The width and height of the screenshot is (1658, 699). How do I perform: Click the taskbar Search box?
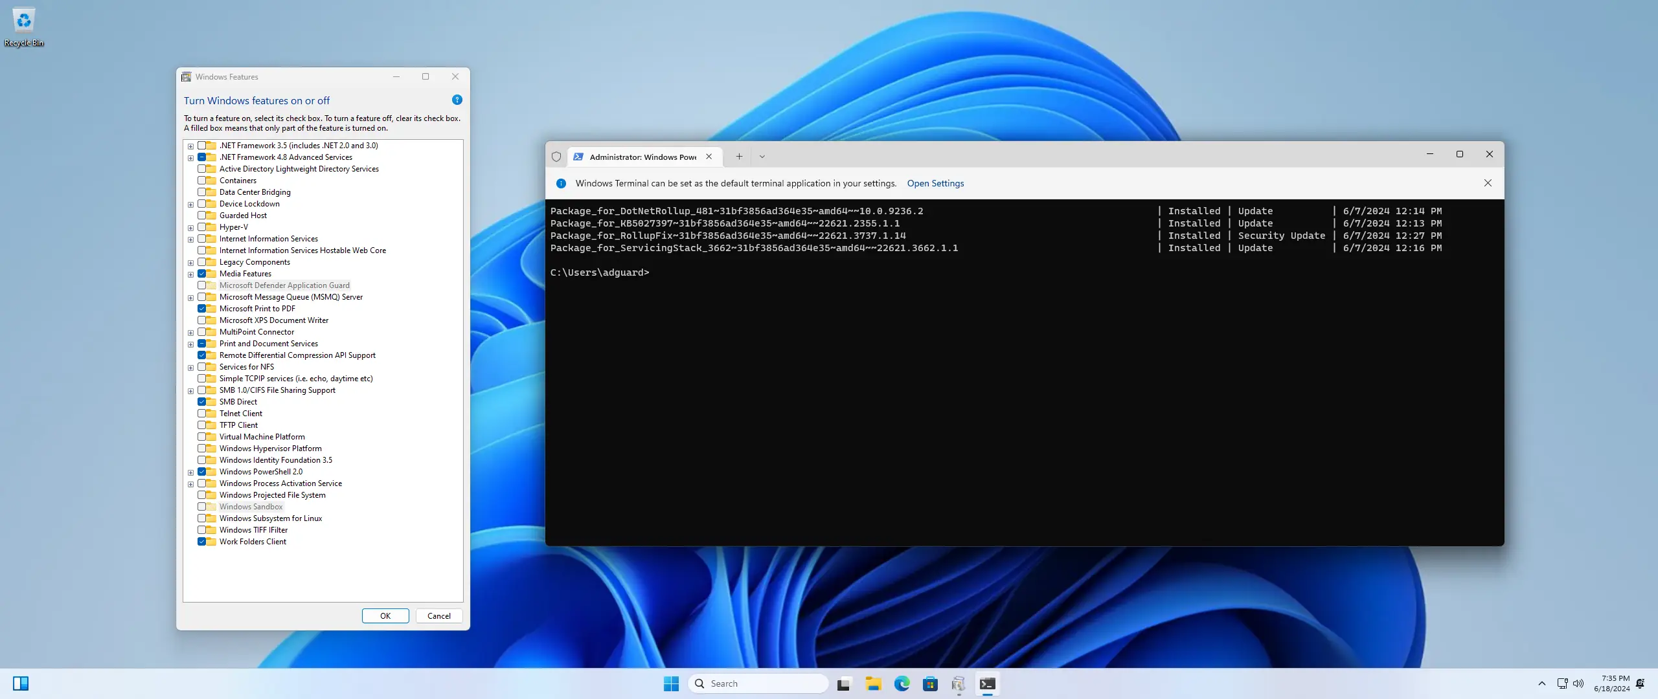point(758,683)
